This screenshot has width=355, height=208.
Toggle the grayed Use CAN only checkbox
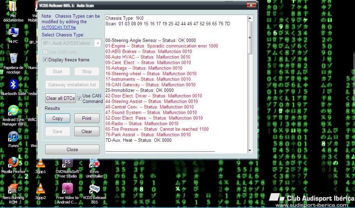click(45, 52)
